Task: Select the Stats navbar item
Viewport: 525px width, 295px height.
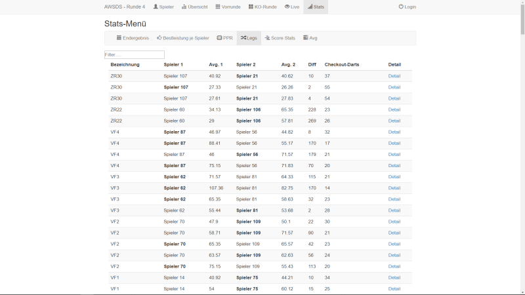Action: pyautogui.click(x=316, y=7)
